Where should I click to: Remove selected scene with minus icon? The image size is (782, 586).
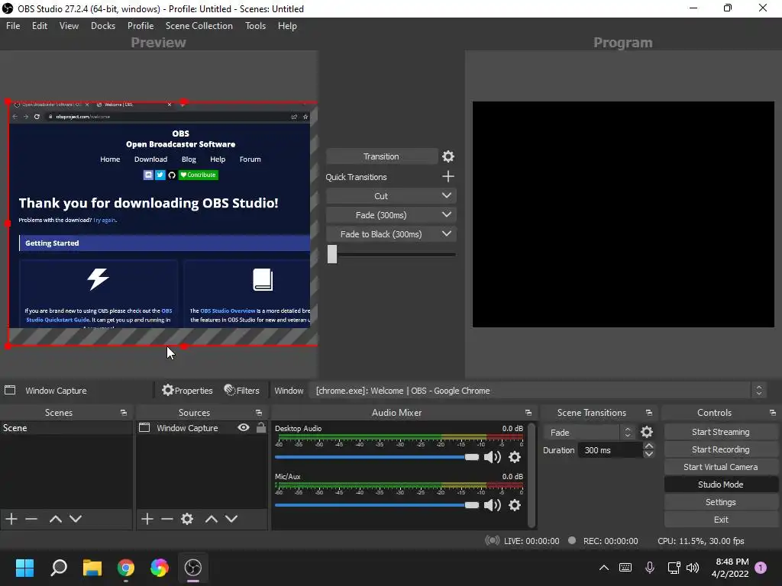(31, 519)
